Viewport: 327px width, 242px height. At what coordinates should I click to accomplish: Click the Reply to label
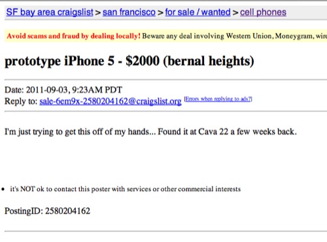pyautogui.click(x=21, y=101)
